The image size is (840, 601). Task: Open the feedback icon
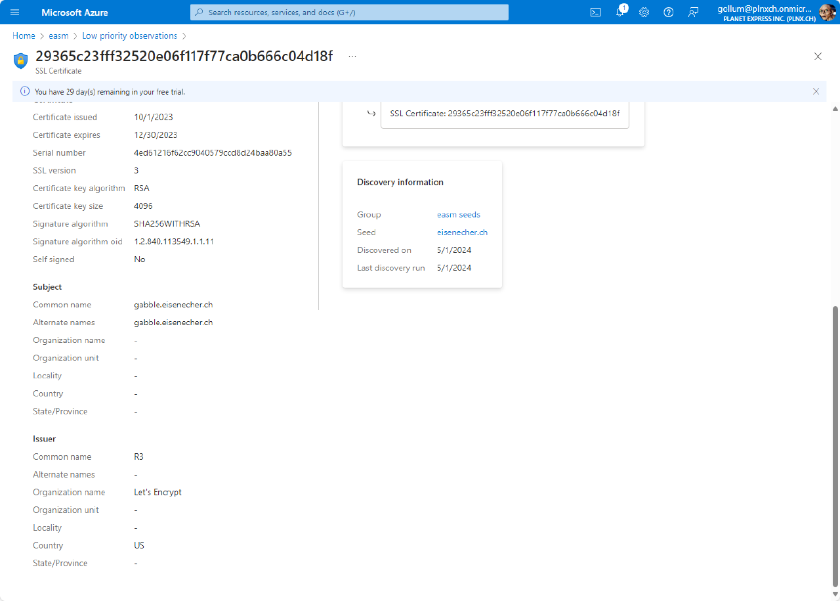[693, 12]
